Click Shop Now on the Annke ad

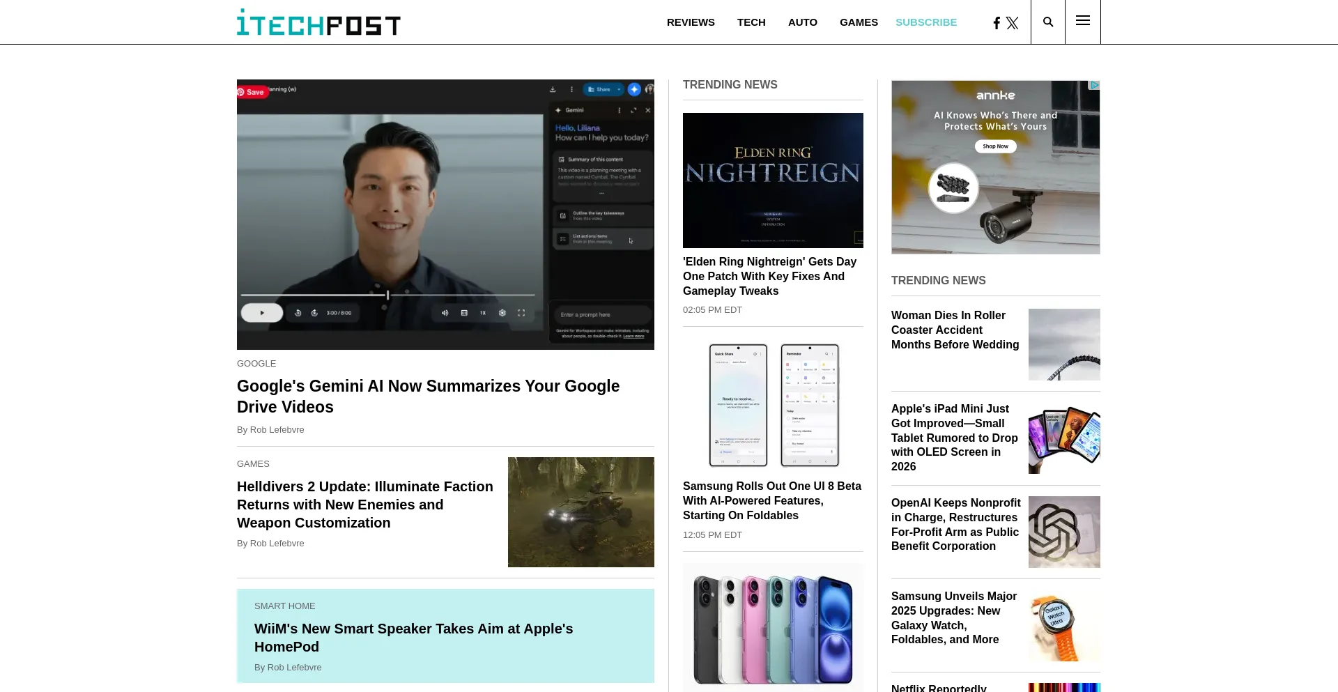point(995,146)
